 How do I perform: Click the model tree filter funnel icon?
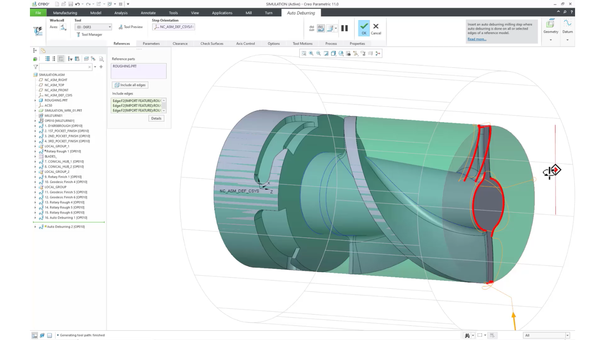36,67
